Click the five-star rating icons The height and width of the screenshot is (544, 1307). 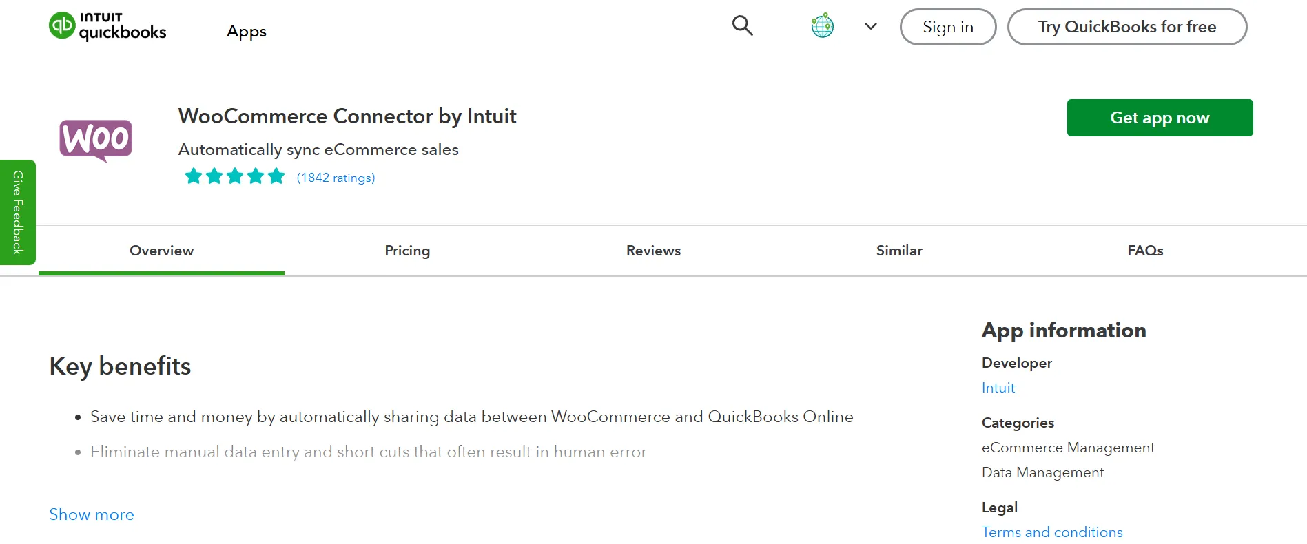(234, 176)
